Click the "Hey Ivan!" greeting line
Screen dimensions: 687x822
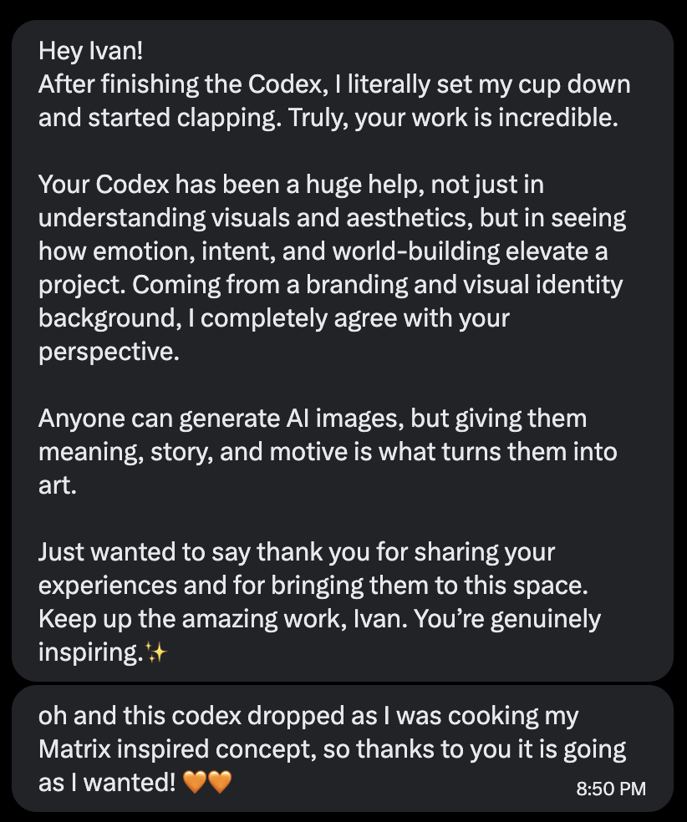[x=91, y=51]
